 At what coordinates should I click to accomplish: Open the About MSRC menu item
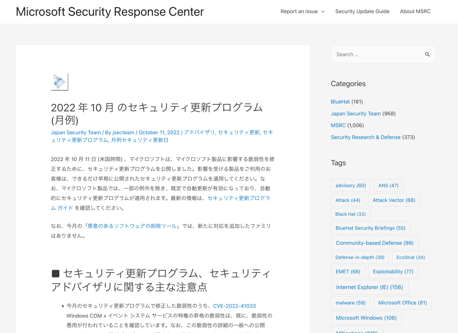415,11
